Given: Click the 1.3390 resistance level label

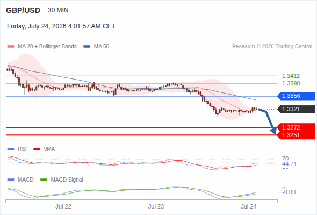Looking at the screenshot, I should tap(291, 83).
